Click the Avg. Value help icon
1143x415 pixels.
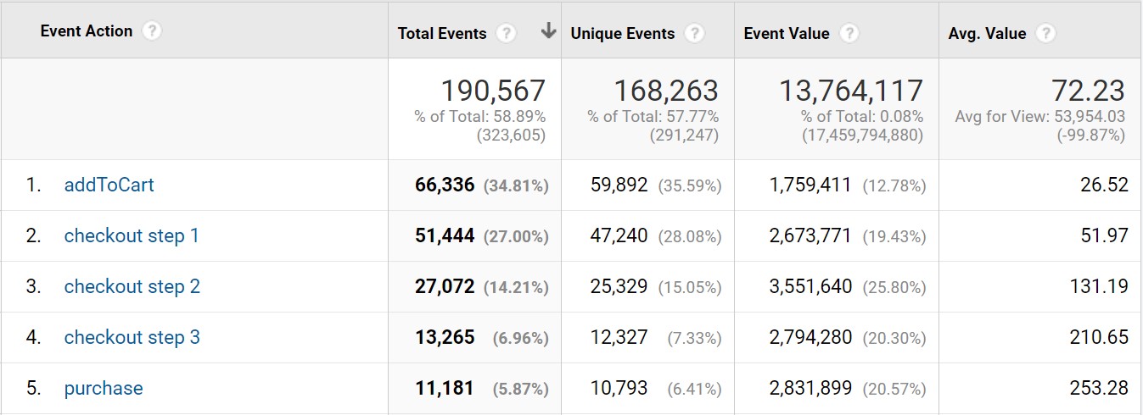pos(1045,34)
